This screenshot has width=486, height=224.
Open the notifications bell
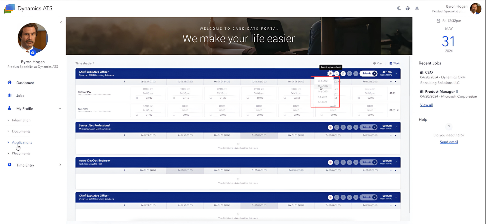click(417, 8)
